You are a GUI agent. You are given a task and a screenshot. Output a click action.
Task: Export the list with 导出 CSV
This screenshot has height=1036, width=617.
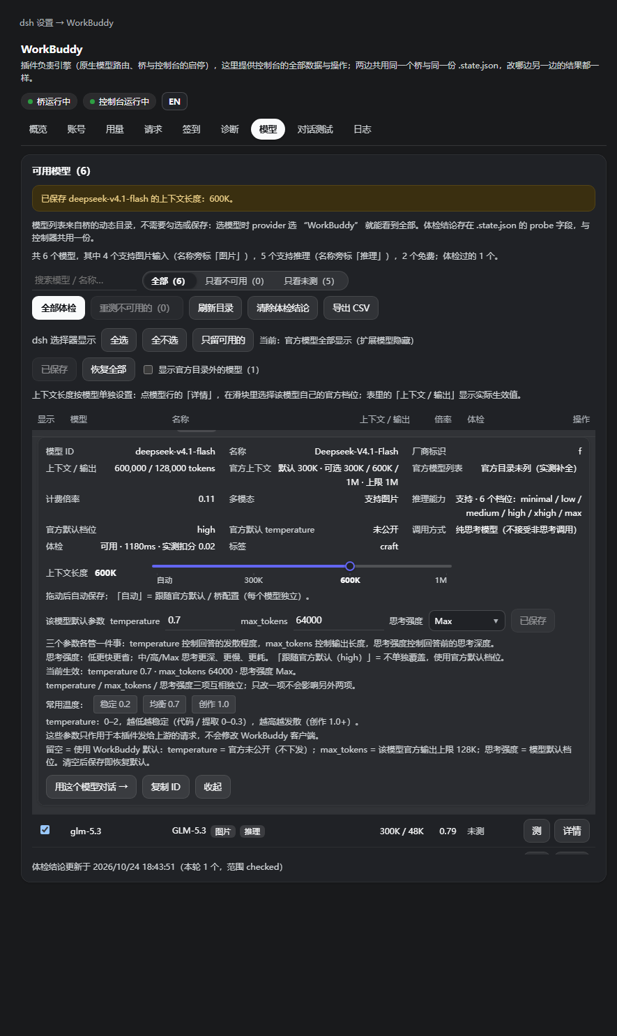pos(351,308)
